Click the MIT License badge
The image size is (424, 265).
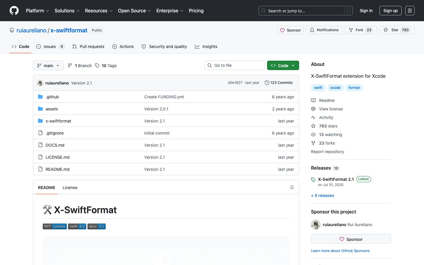pos(55,226)
